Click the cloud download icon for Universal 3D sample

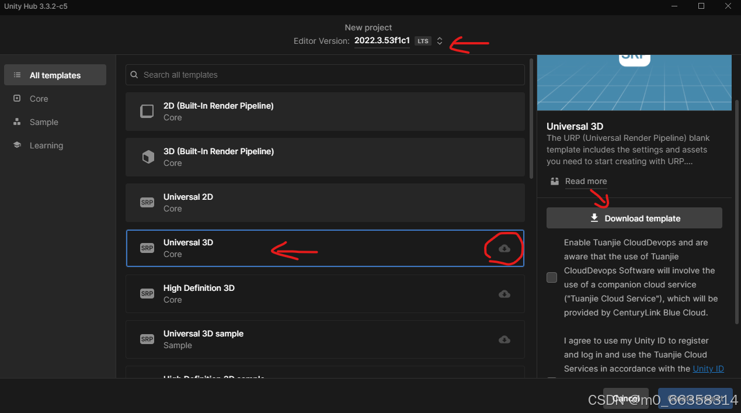pyautogui.click(x=505, y=339)
